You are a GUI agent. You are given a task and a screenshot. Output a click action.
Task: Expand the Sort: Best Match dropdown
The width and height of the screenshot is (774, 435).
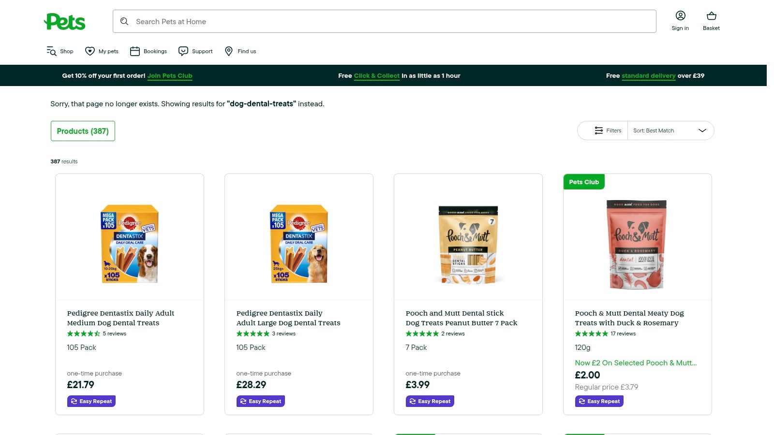click(670, 130)
